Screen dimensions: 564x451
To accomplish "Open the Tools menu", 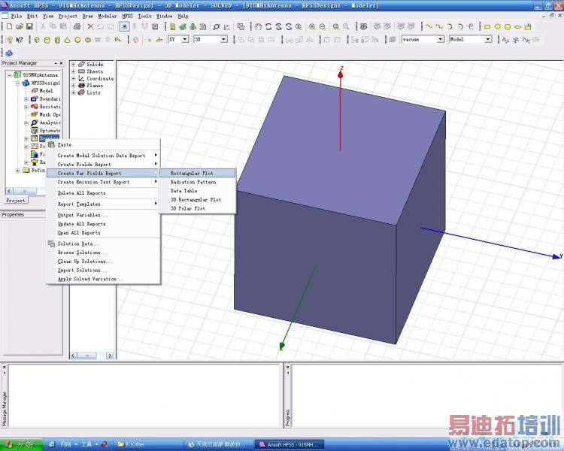I will 144,17.
